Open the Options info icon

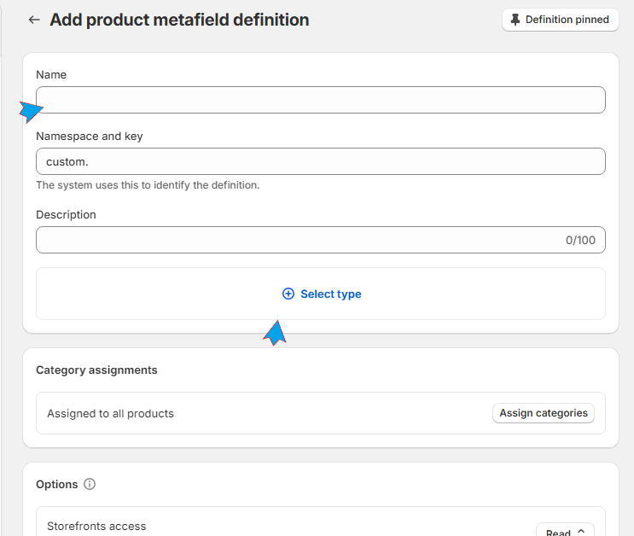pos(90,484)
